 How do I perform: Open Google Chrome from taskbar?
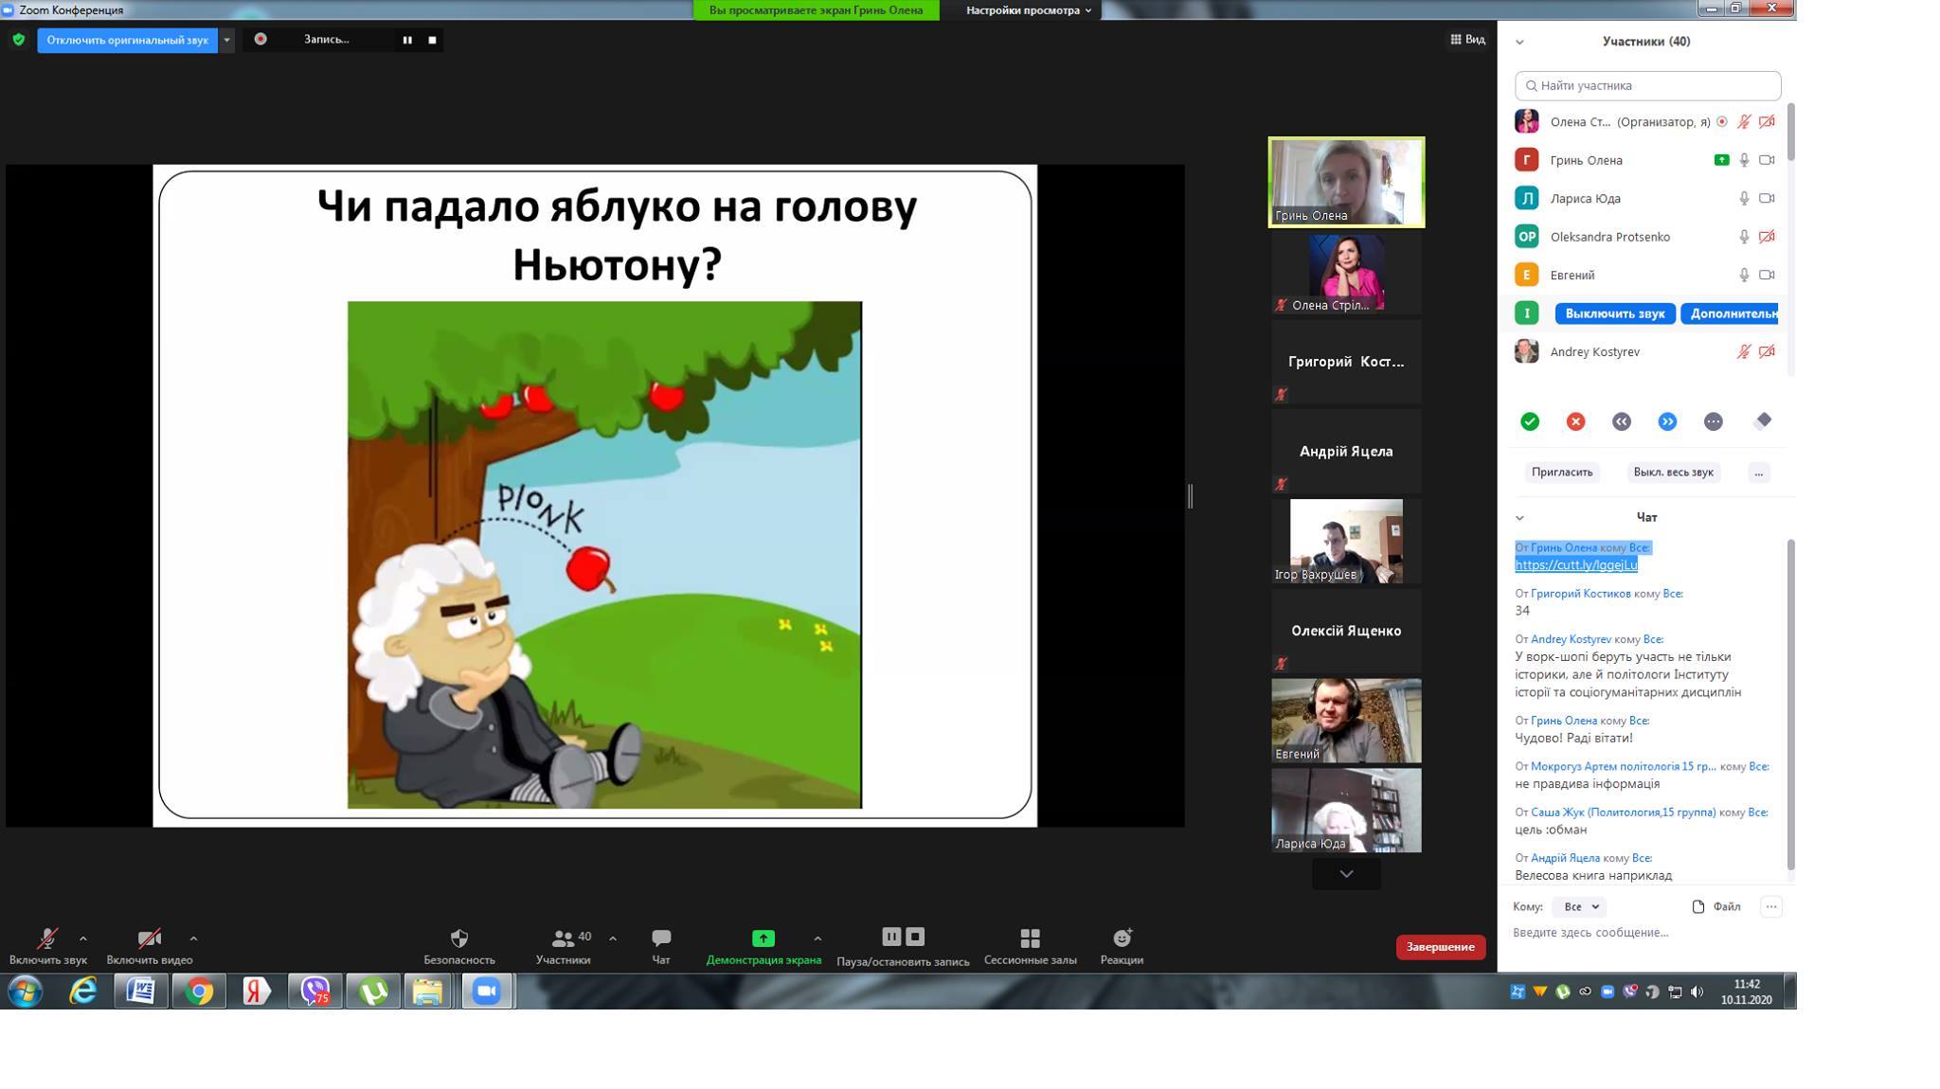click(x=199, y=992)
